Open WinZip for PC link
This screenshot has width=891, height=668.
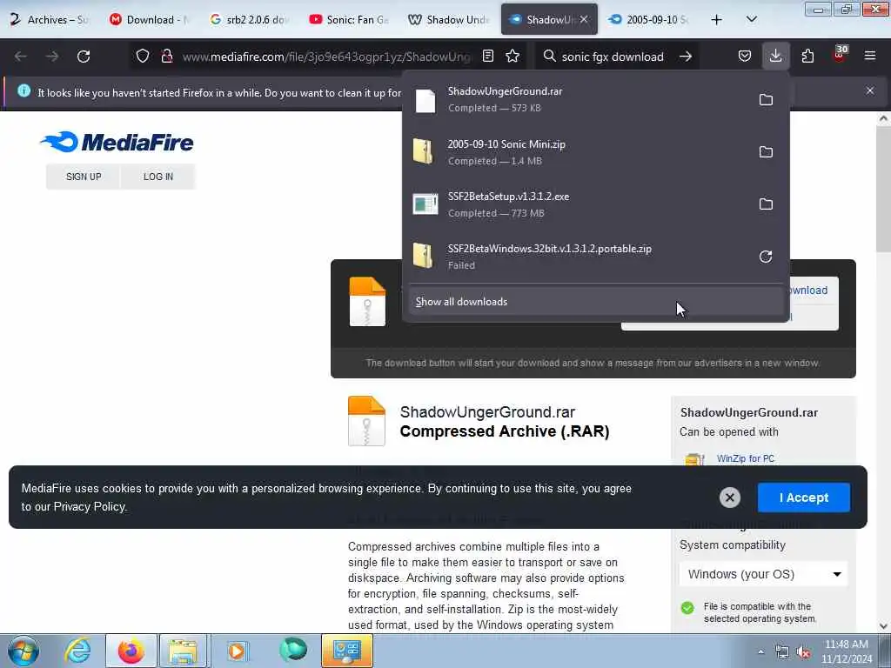[x=745, y=458]
